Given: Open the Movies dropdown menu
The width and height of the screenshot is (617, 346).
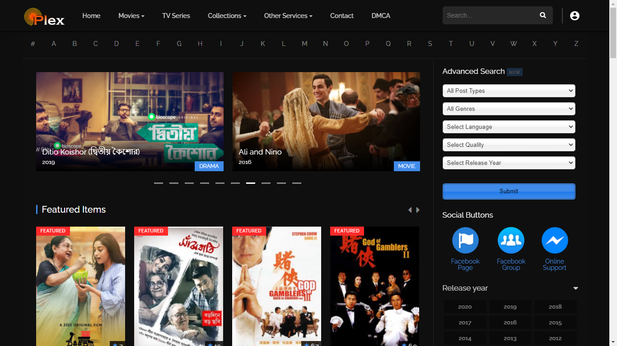Looking at the screenshot, I should pyautogui.click(x=131, y=15).
